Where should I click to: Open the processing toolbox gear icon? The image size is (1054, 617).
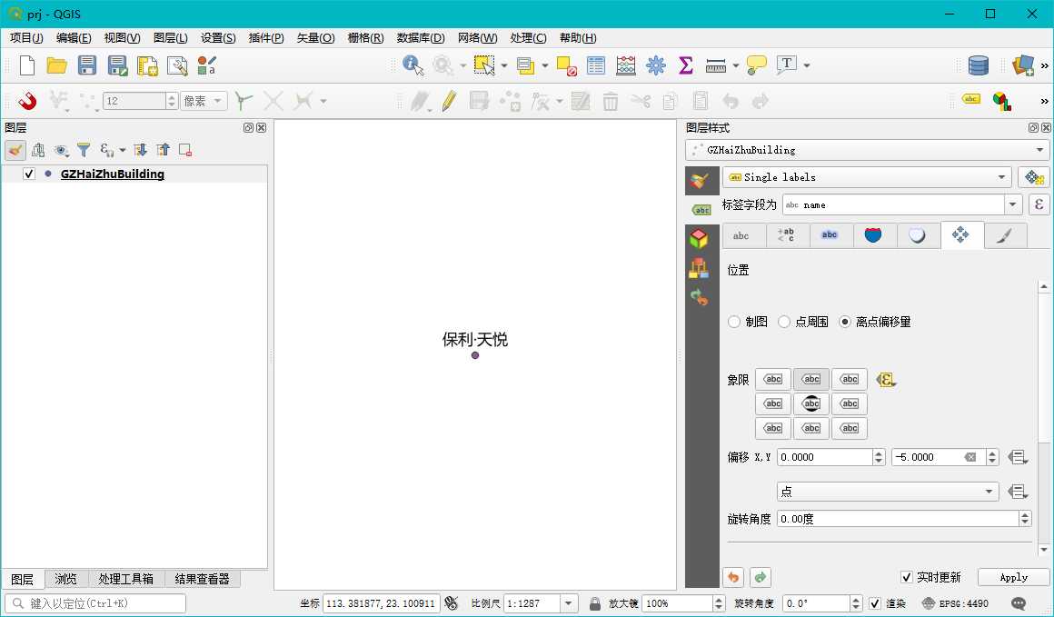point(655,65)
